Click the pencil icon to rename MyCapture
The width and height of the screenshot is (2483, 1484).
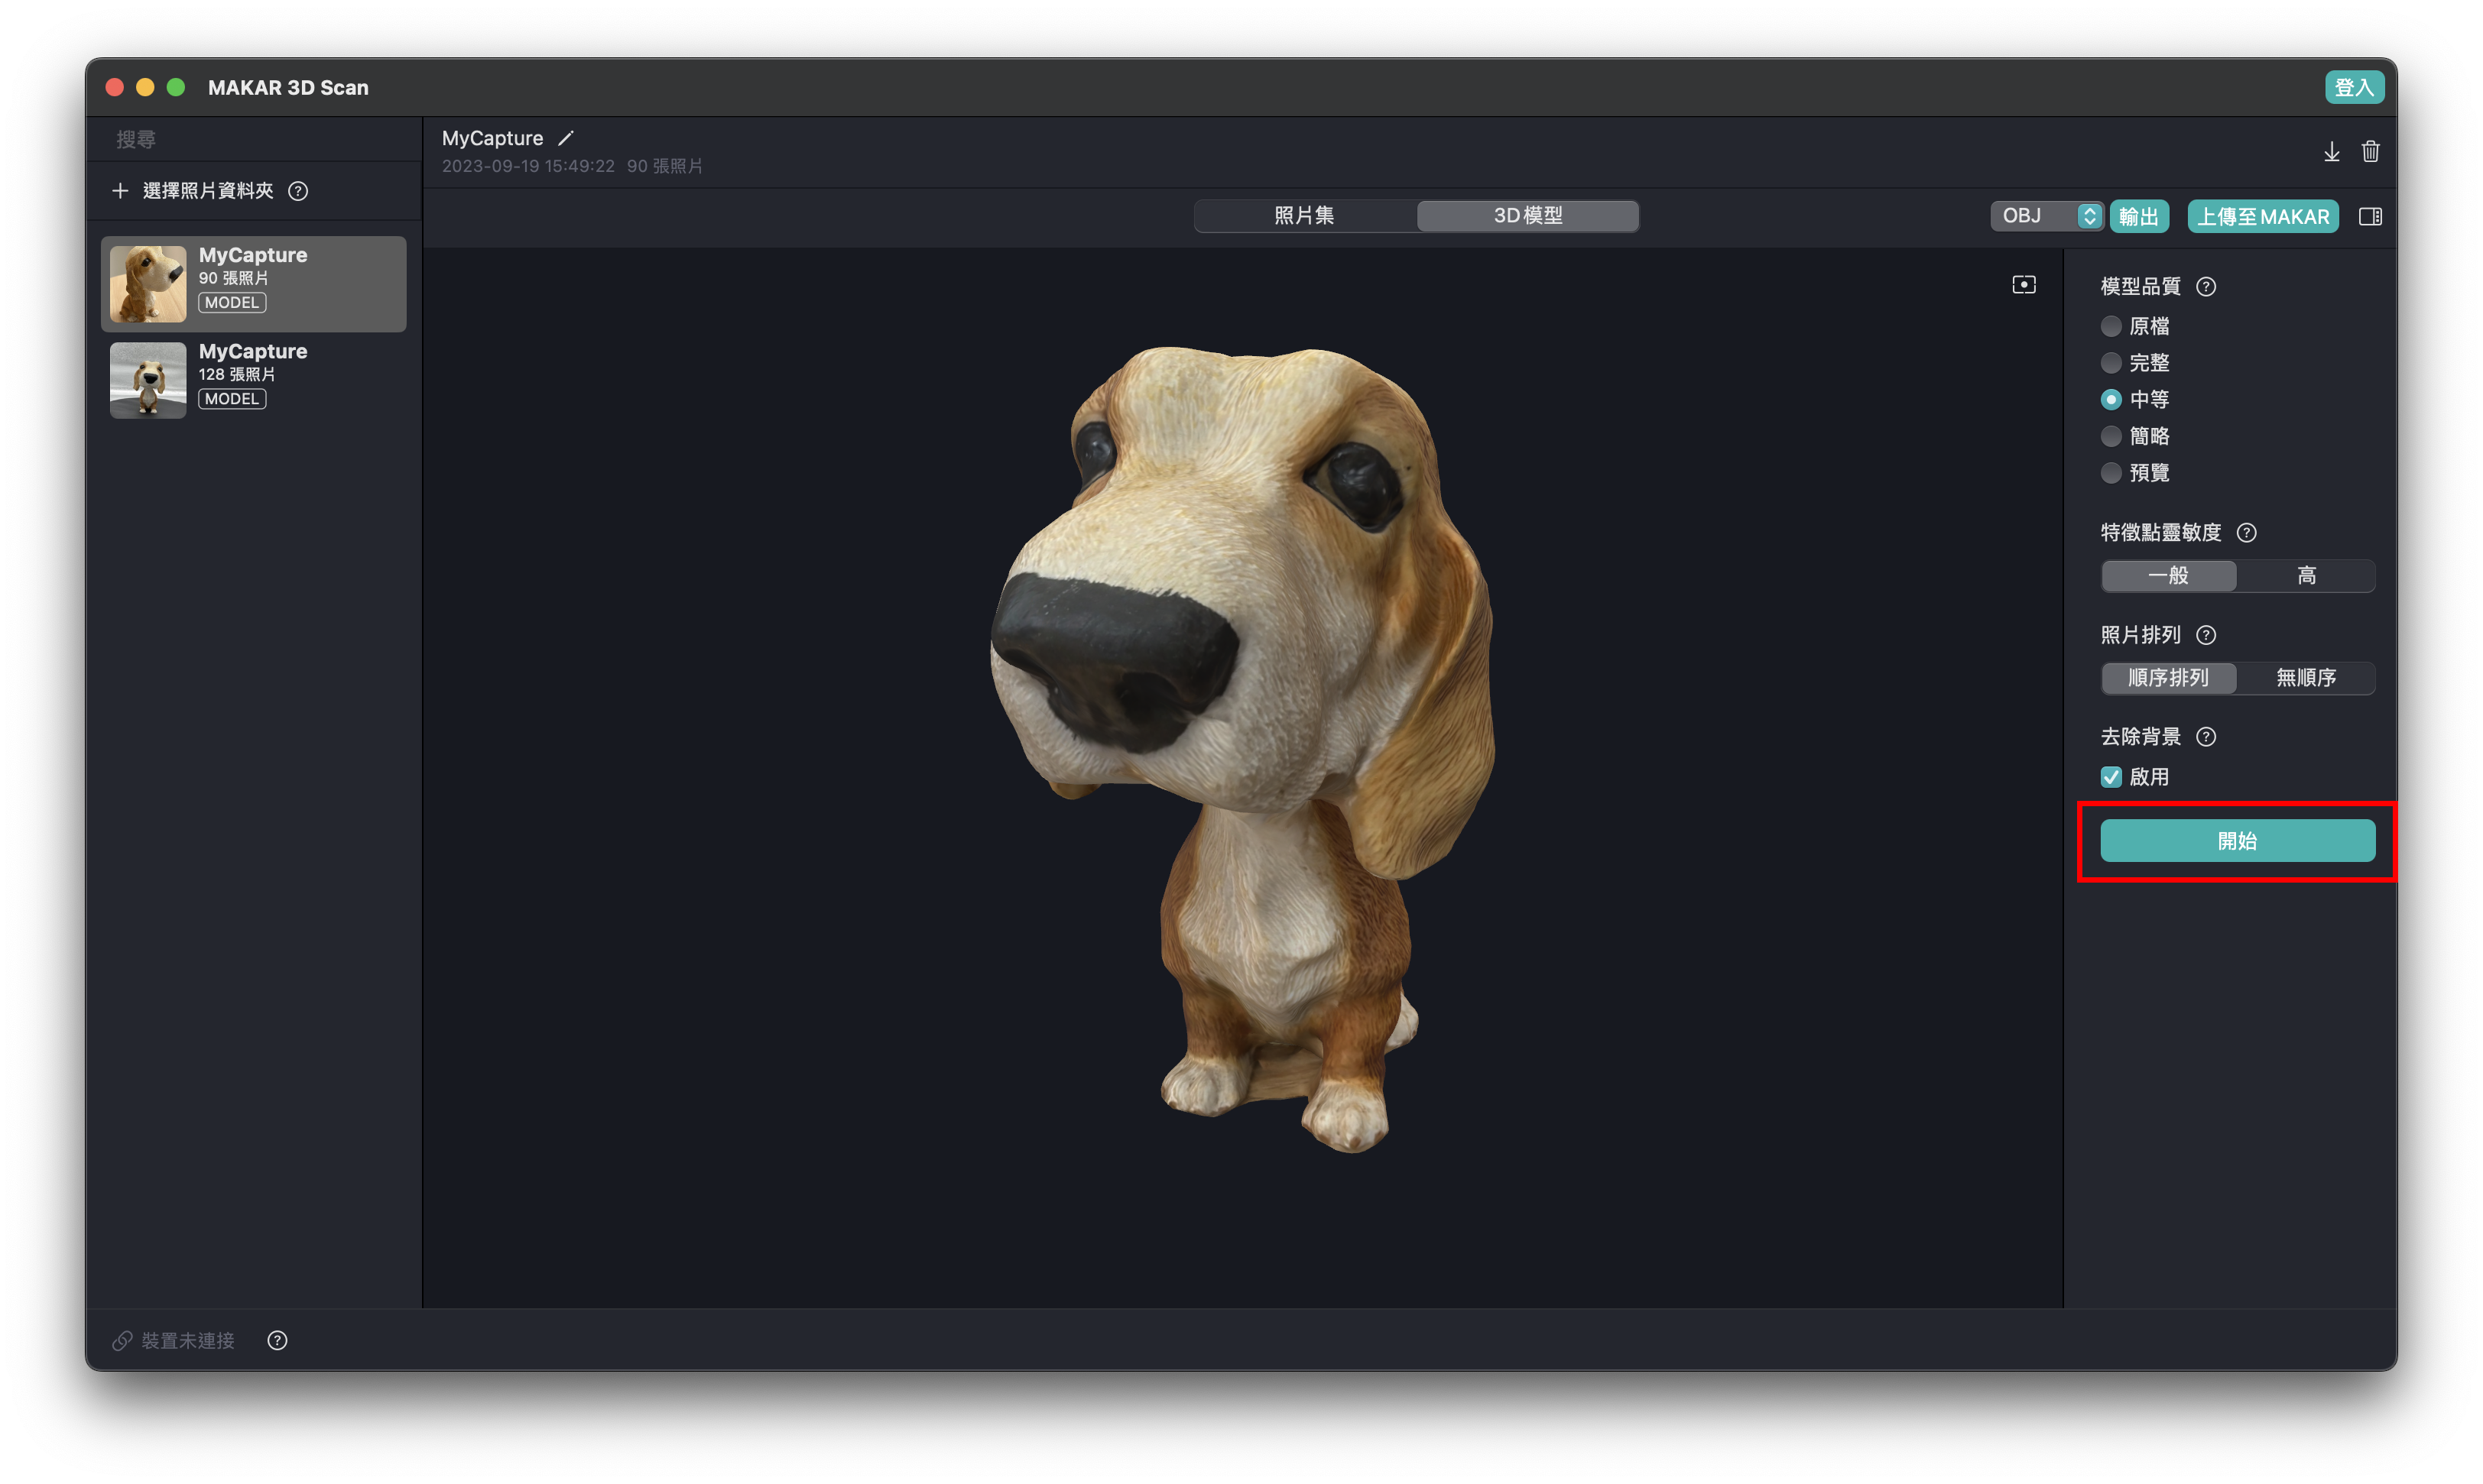click(566, 138)
